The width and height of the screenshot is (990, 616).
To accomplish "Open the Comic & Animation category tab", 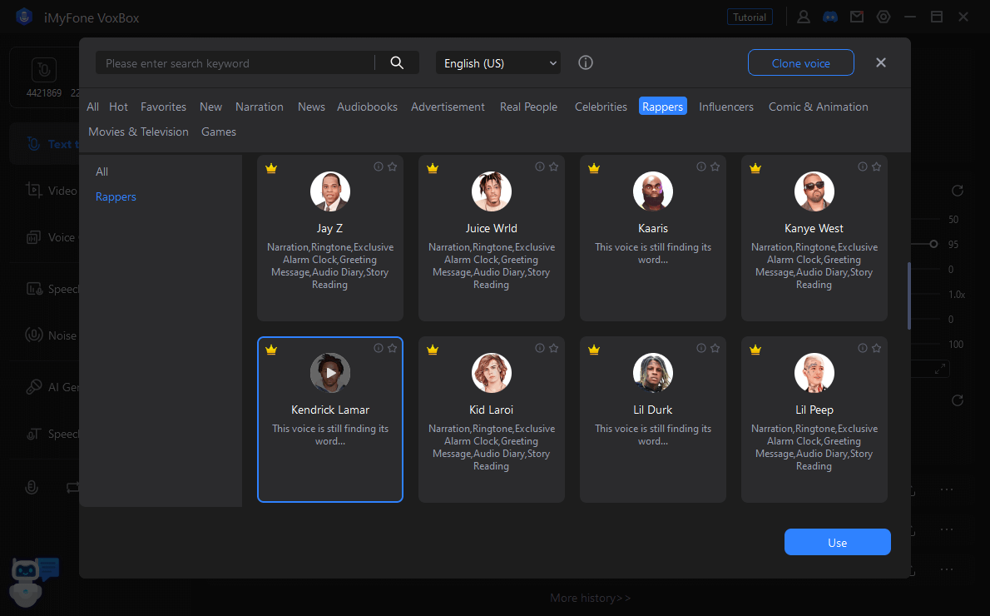I will tap(819, 107).
